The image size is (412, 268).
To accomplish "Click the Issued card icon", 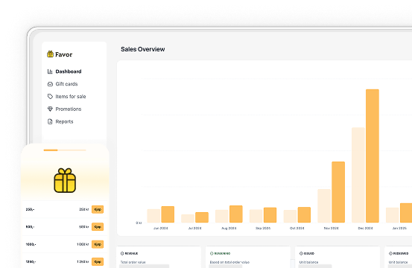I will 301,253.
